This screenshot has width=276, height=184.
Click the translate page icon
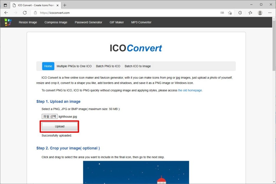point(222,13)
